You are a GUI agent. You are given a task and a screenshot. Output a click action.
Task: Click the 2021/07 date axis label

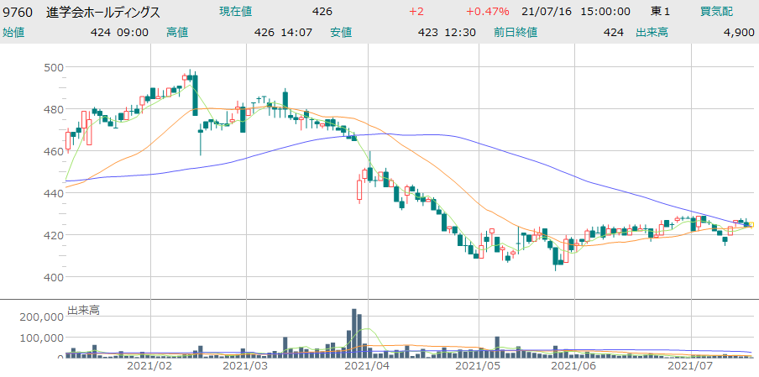689,366
